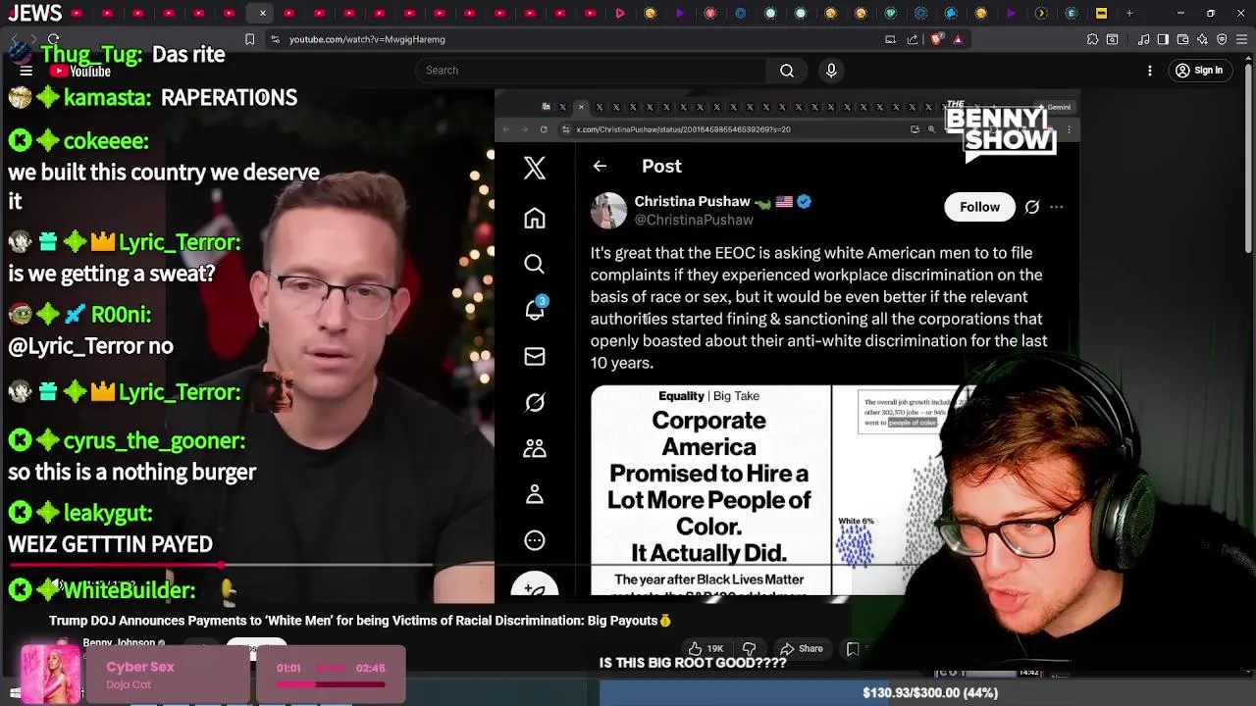
Task: Open X Explore search in sidebar
Action: point(535,264)
